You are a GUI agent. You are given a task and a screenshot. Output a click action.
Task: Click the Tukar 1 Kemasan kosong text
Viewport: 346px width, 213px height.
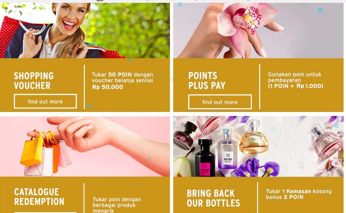pos(299,194)
